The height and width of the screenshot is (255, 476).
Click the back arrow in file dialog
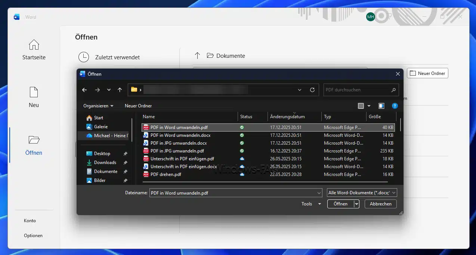(84, 90)
